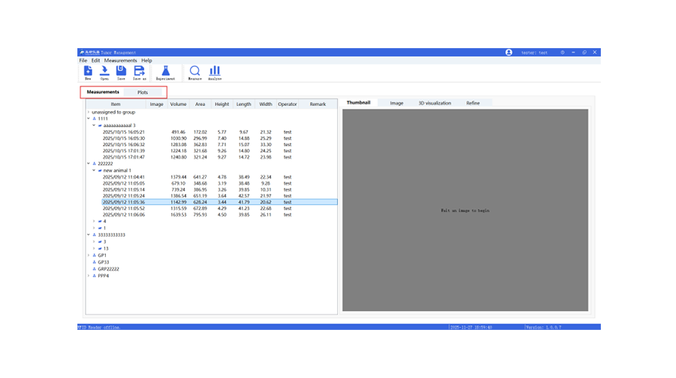The width and height of the screenshot is (676, 378).
Task: Click the Open toolbar icon
Action: (104, 71)
